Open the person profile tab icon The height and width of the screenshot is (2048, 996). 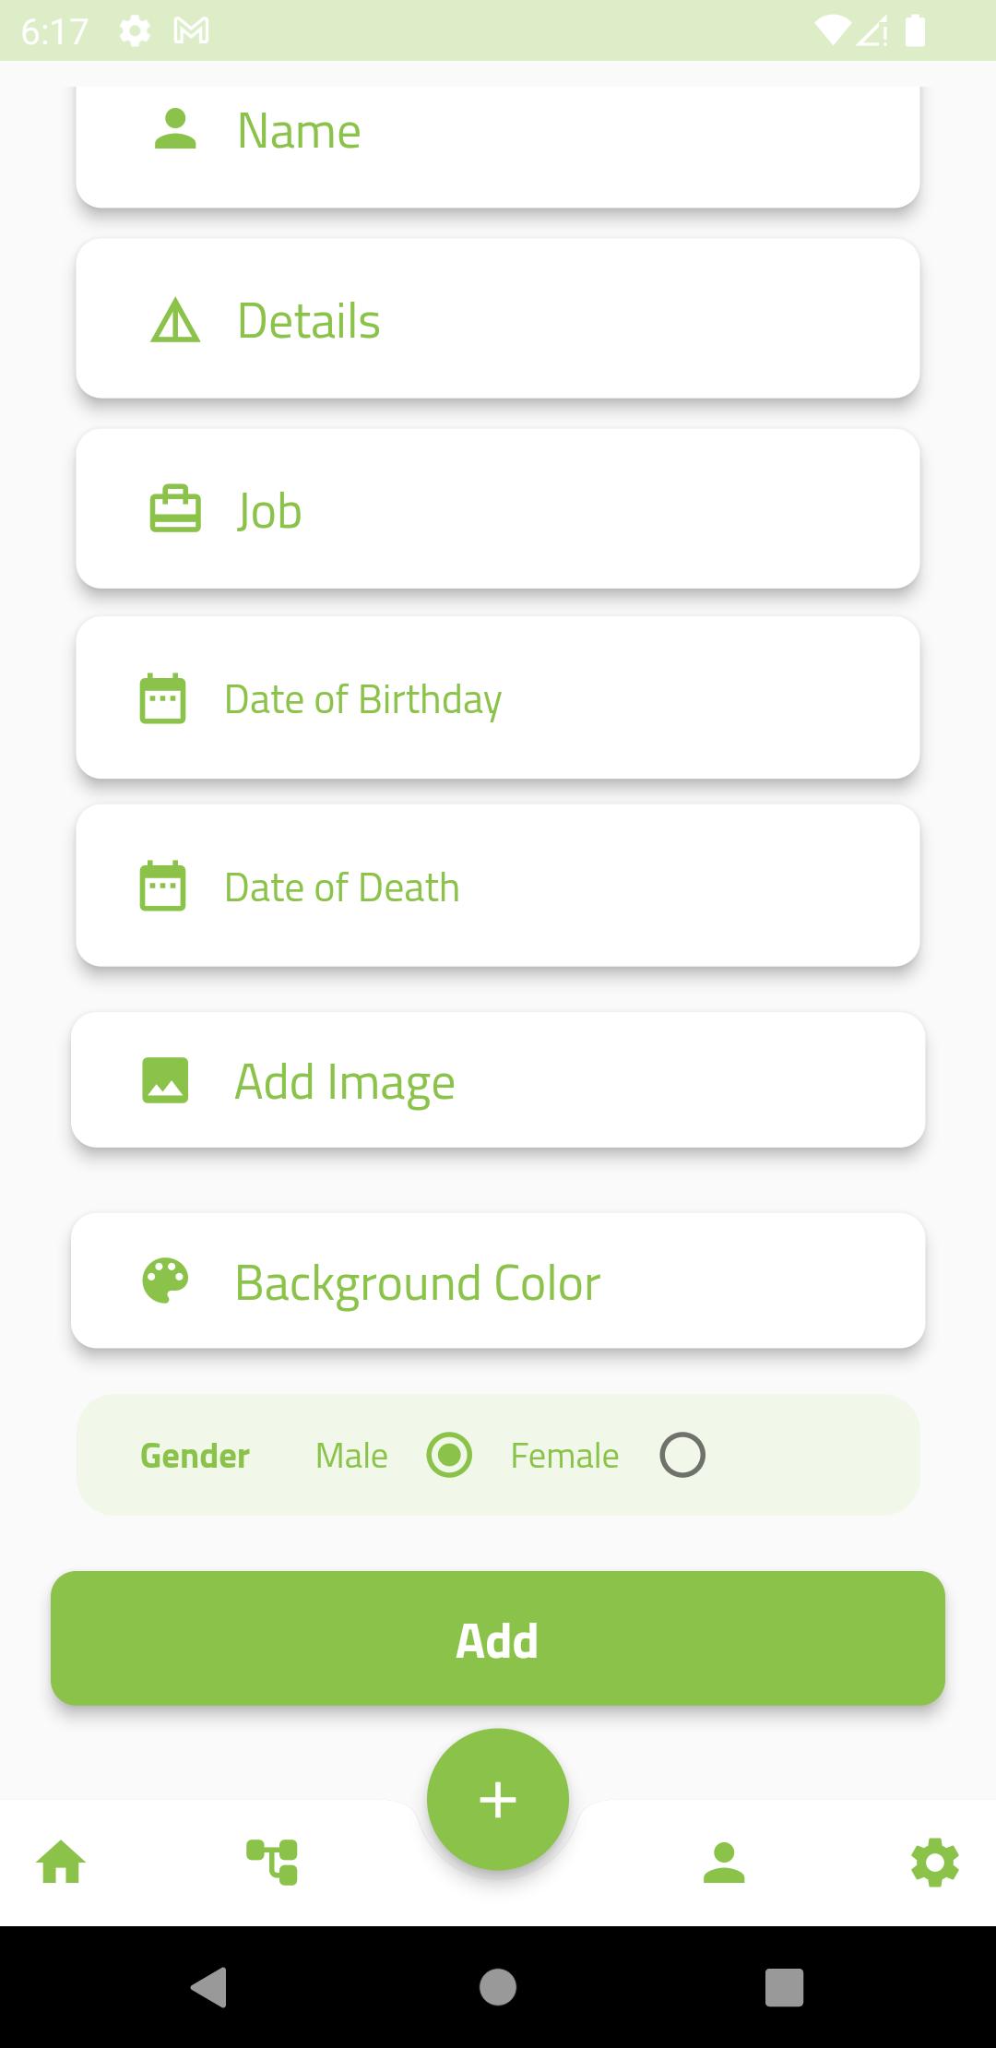pos(723,1862)
